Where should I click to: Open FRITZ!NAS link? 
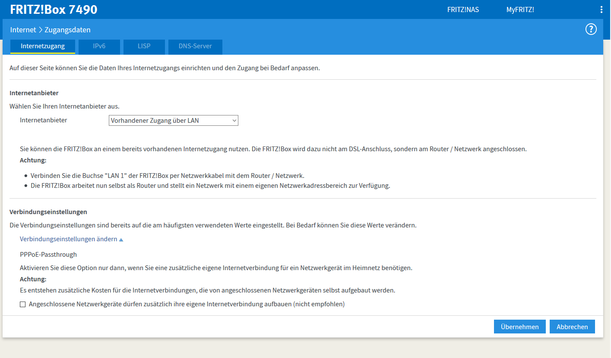tap(463, 9)
